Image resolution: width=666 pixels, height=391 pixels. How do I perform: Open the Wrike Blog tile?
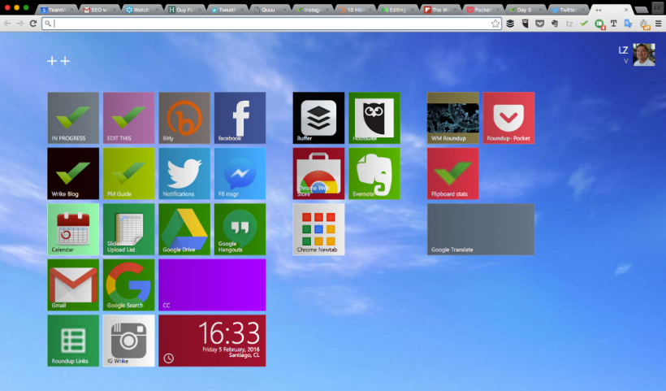73,173
